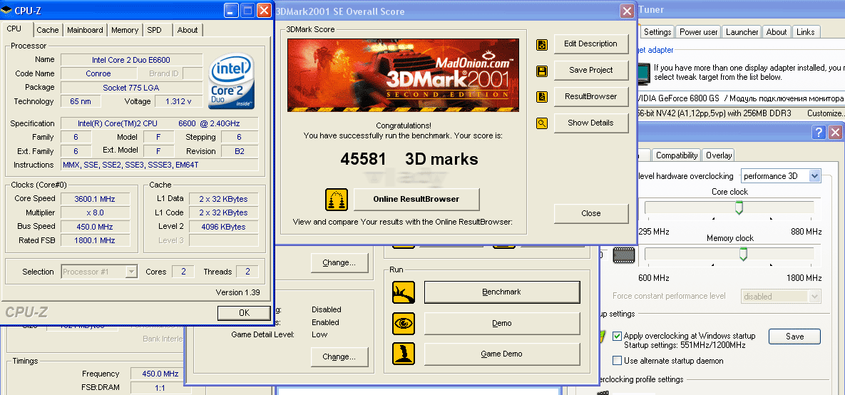Open the Settings tab in RivaTuner

click(x=657, y=32)
